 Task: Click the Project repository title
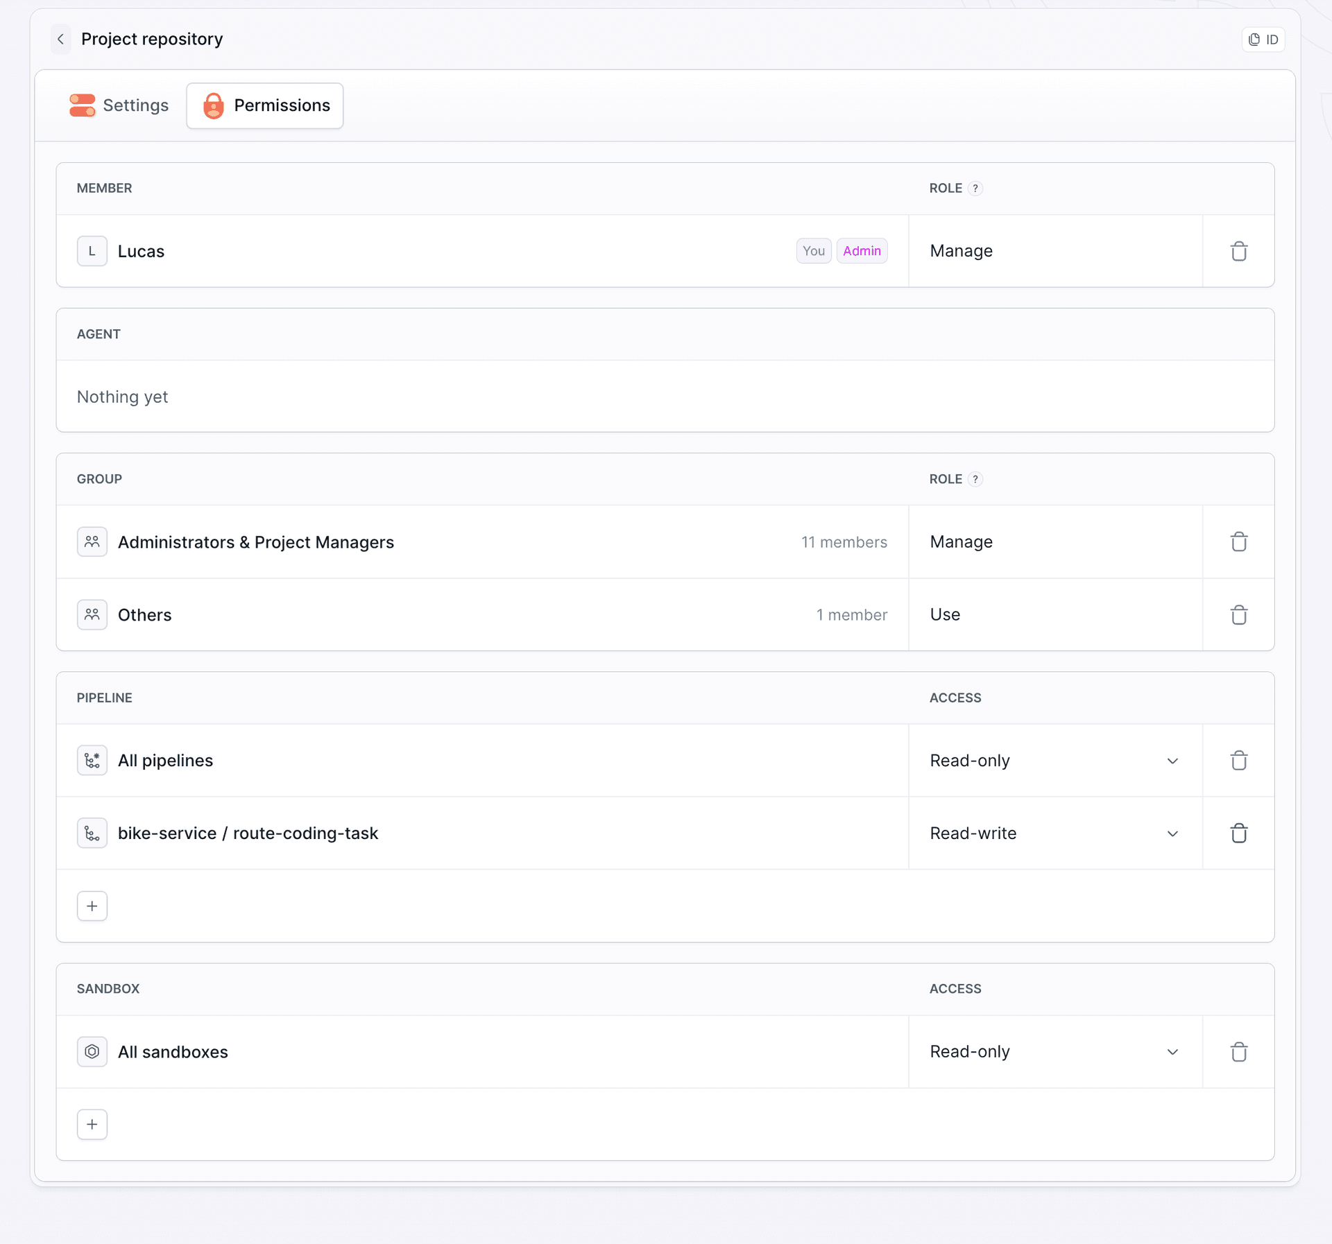(x=152, y=40)
